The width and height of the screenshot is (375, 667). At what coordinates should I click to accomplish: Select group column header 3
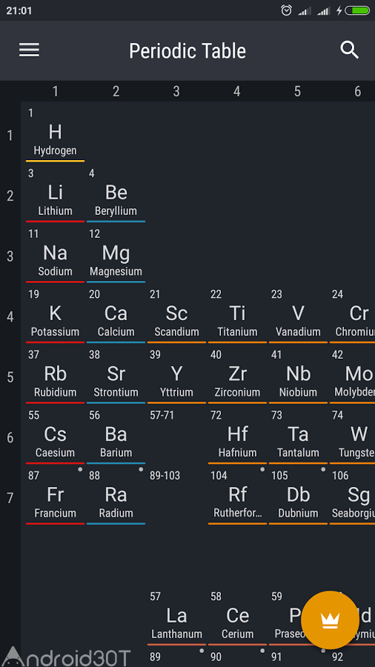pos(176,91)
